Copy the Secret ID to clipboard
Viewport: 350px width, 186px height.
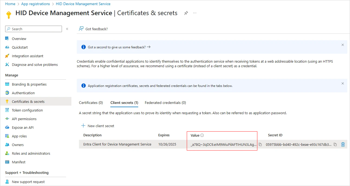335,144
